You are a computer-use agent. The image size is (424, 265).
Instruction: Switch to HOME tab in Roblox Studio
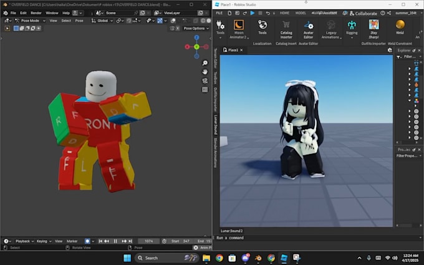(x=284, y=13)
